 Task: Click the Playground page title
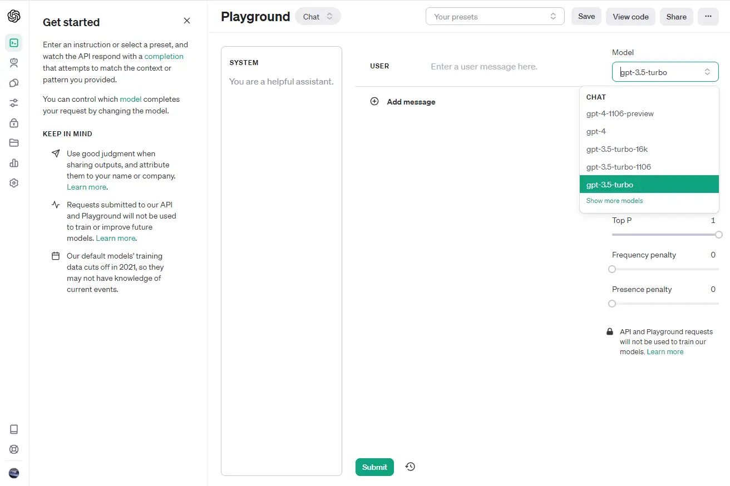(x=255, y=17)
